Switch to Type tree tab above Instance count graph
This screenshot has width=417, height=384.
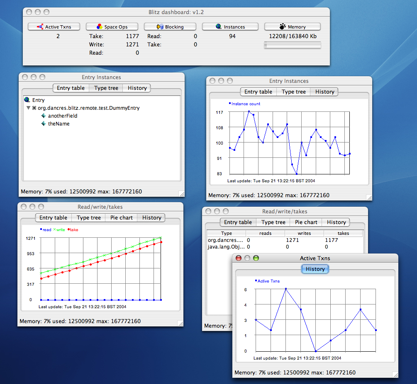tap(293, 92)
